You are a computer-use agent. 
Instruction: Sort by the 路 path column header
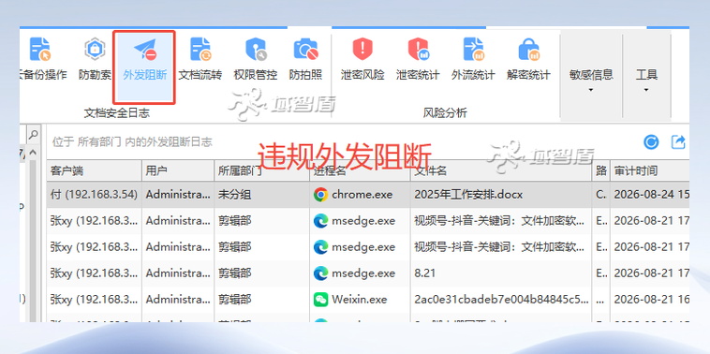600,170
